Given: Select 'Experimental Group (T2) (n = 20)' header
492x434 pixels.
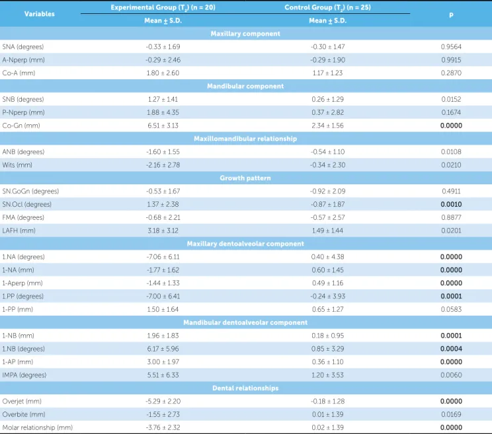Looking at the screenshot, I should point(163,7).
